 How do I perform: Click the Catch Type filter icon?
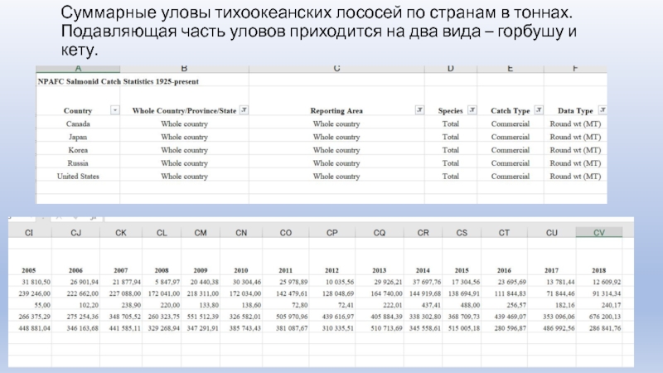point(540,110)
